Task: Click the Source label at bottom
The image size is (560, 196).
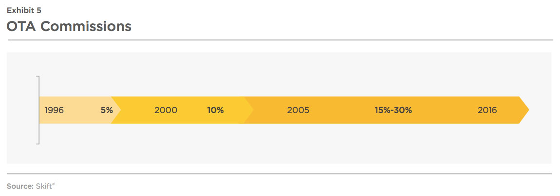Action: 20,186
